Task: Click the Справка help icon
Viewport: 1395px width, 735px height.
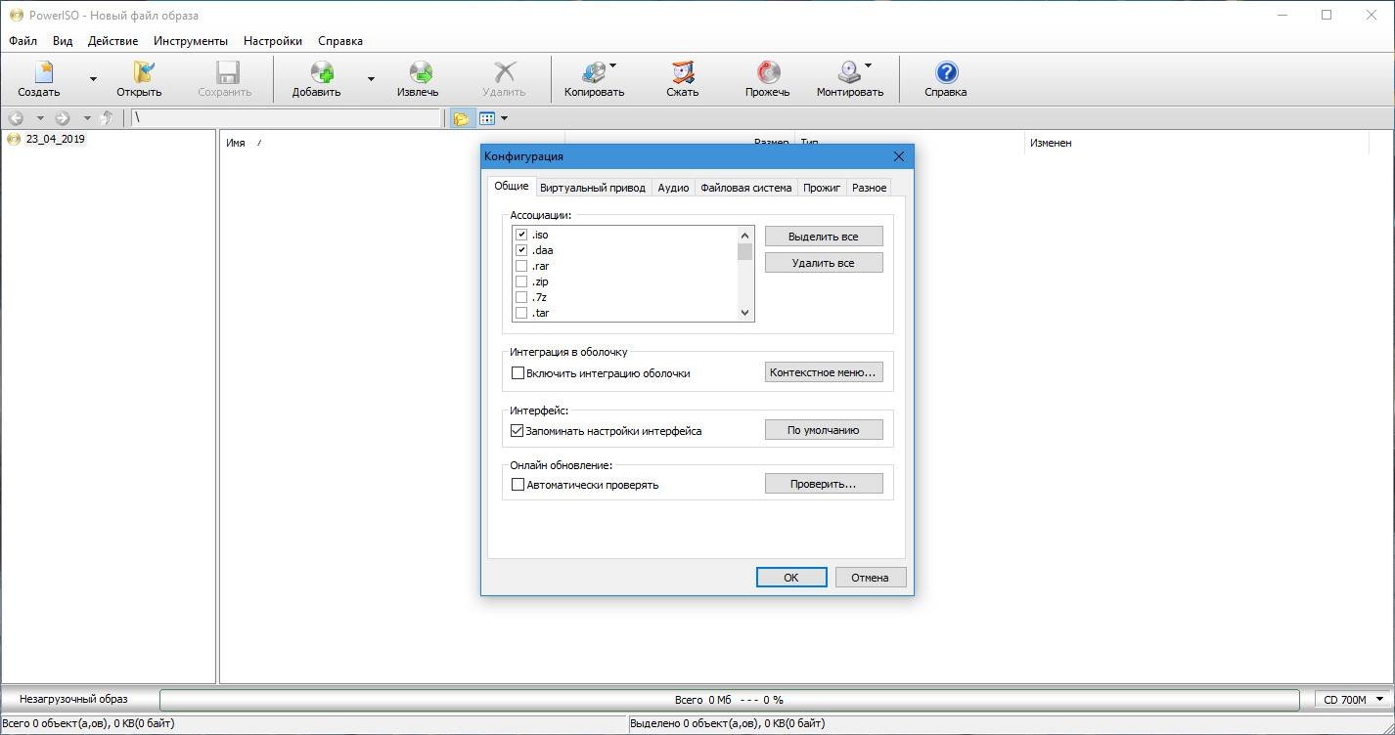Action: 946,72
